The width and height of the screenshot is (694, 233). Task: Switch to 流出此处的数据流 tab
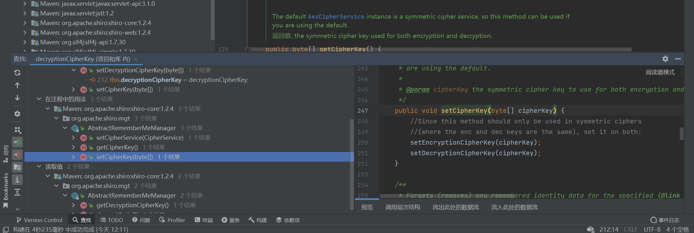click(x=456, y=207)
